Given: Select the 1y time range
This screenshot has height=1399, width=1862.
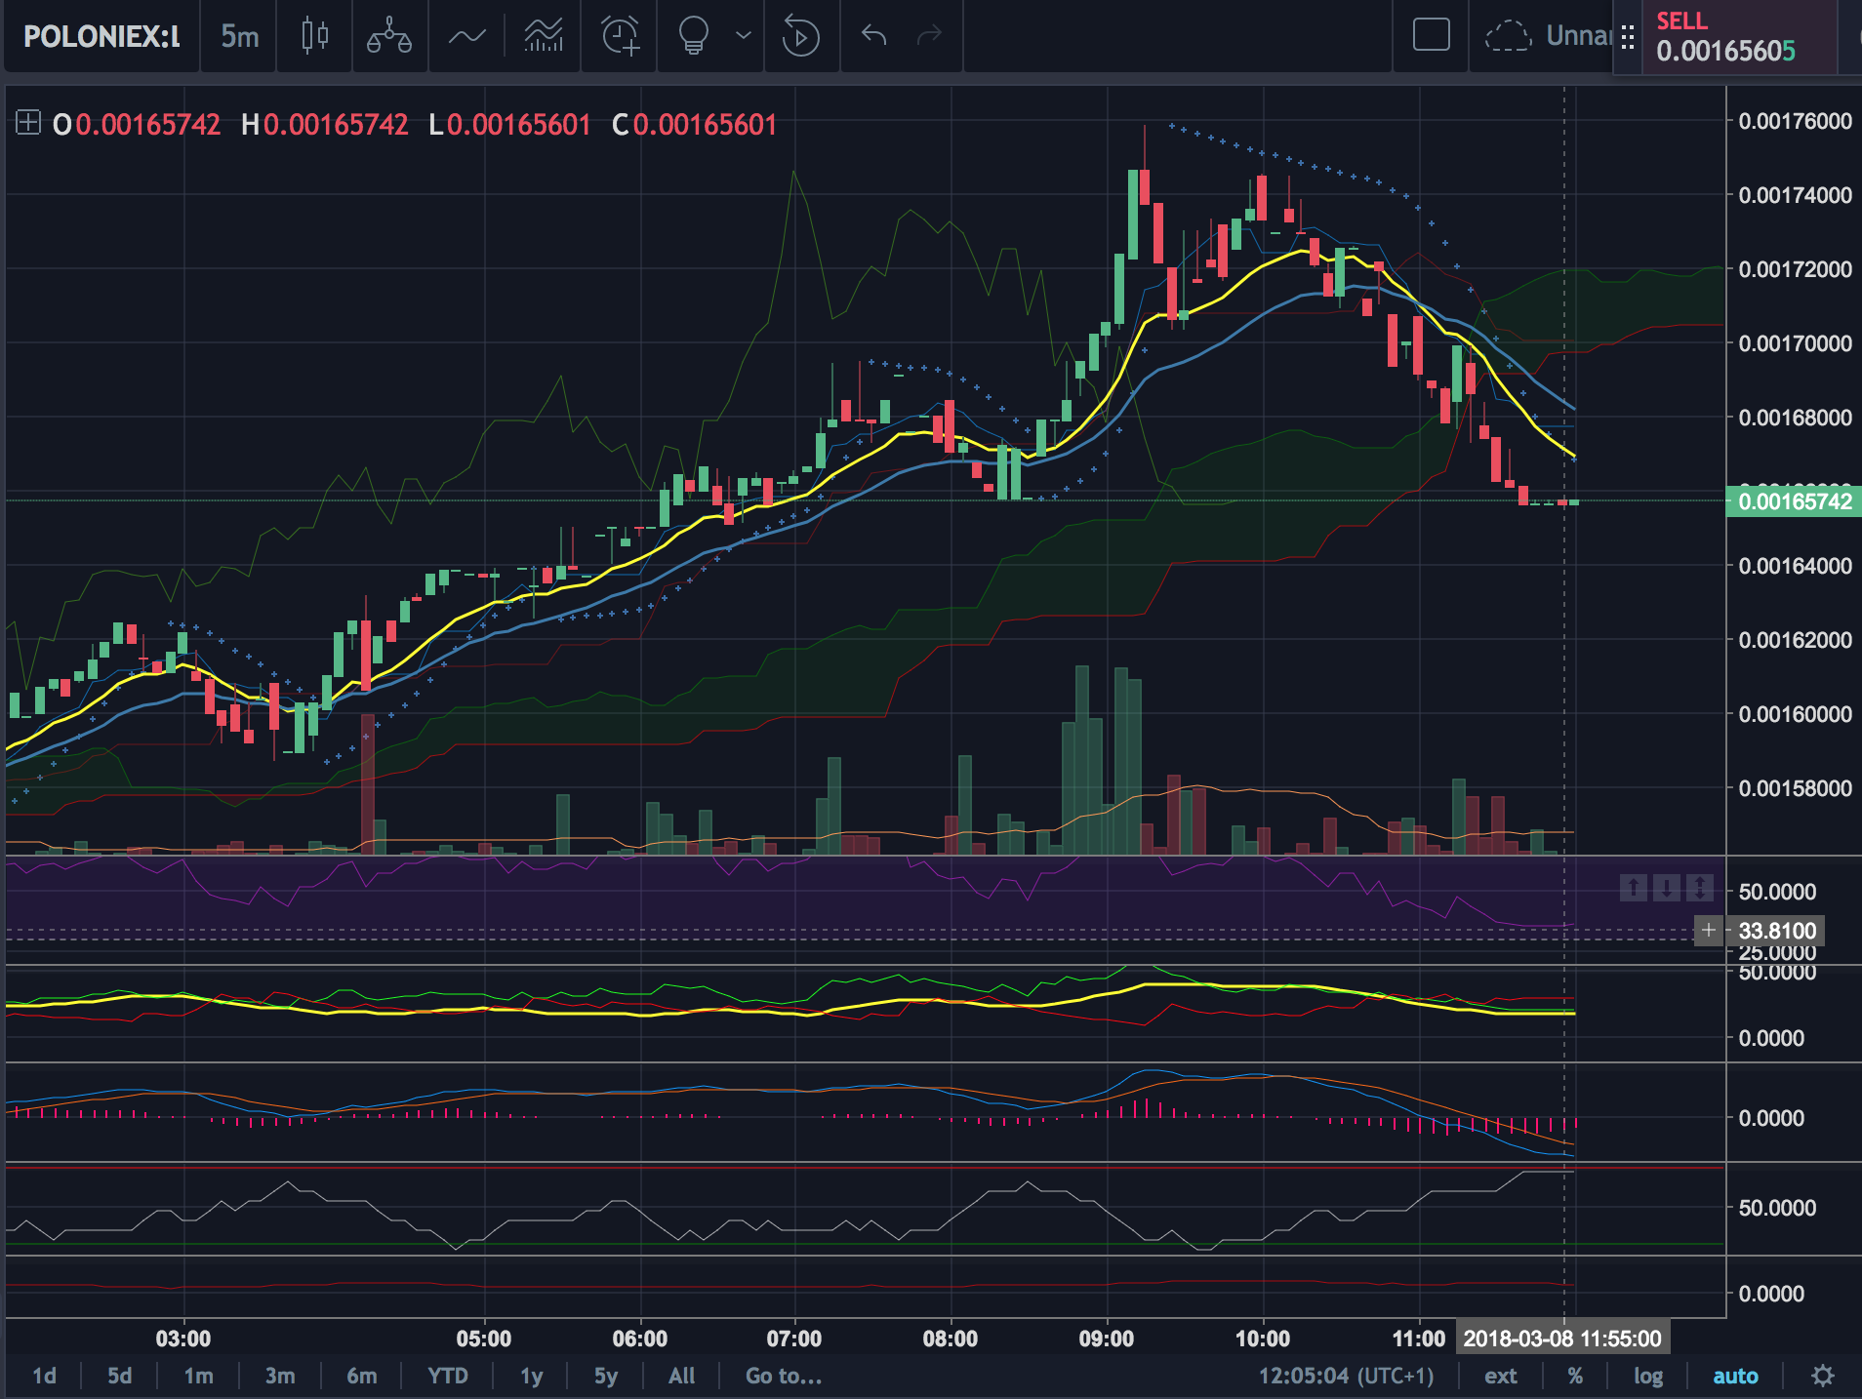Looking at the screenshot, I should click(532, 1376).
